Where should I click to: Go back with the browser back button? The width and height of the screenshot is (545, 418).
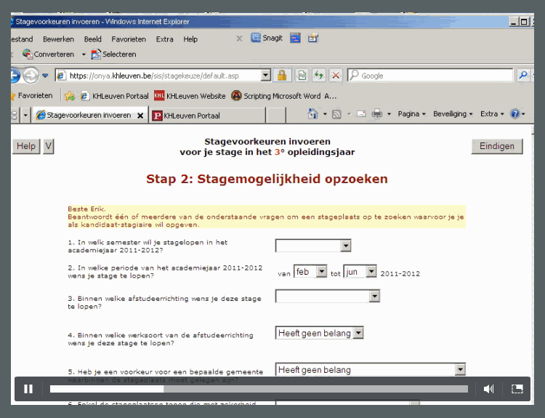[x=15, y=76]
